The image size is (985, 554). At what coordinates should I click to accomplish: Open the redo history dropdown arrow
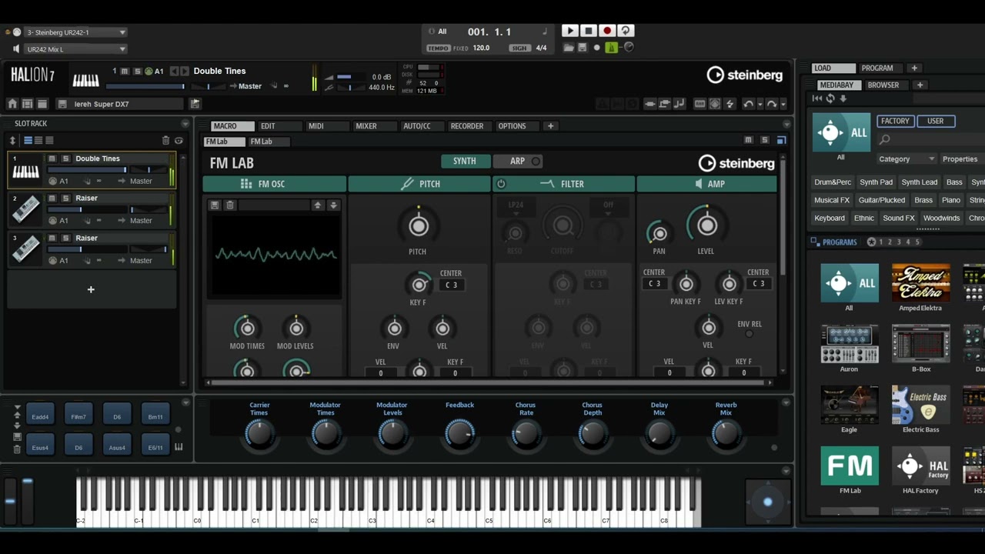[x=783, y=104]
